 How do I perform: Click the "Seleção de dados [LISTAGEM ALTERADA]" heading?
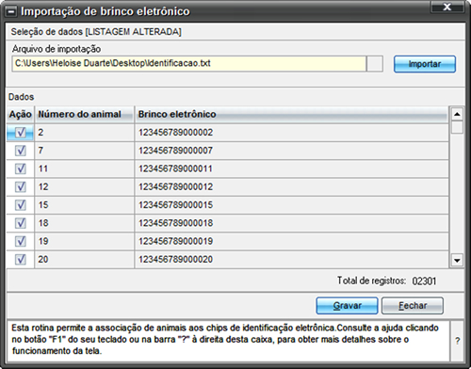coord(96,32)
